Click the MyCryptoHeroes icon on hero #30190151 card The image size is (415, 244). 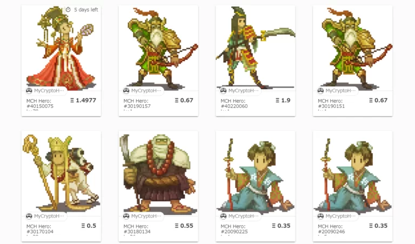320,91
